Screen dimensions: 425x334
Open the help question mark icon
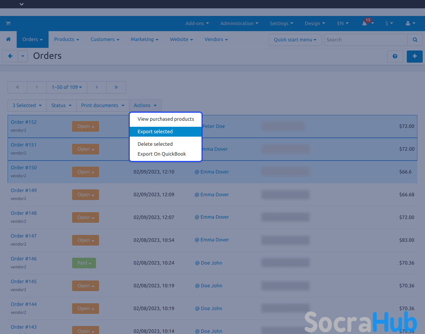tap(395, 56)
